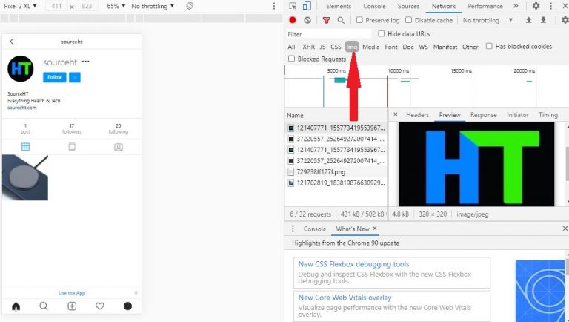Open the New CSS Flexbox debugging tools link

pos(353,264)
